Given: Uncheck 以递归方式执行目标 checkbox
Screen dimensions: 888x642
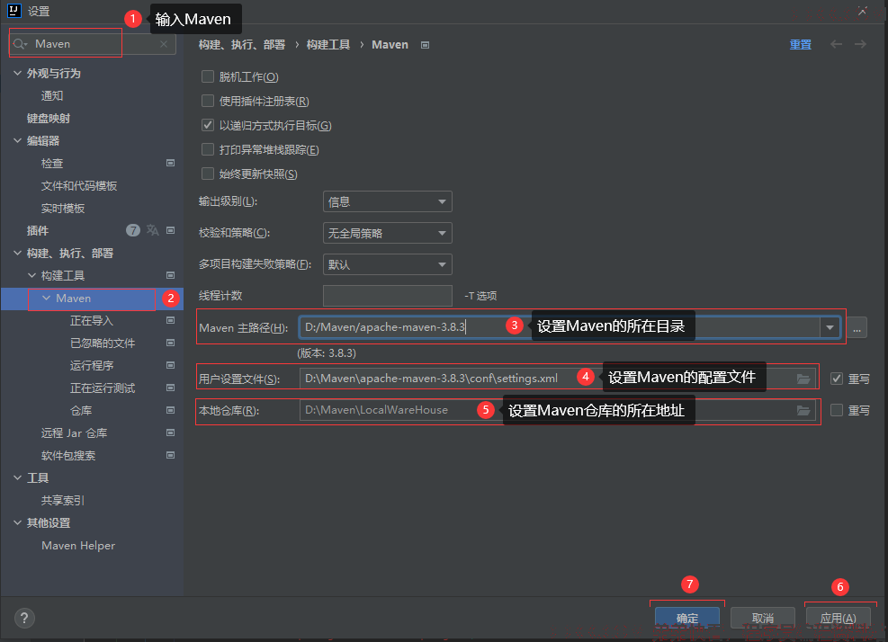Looking at the screenshot, I should (208, 125).
